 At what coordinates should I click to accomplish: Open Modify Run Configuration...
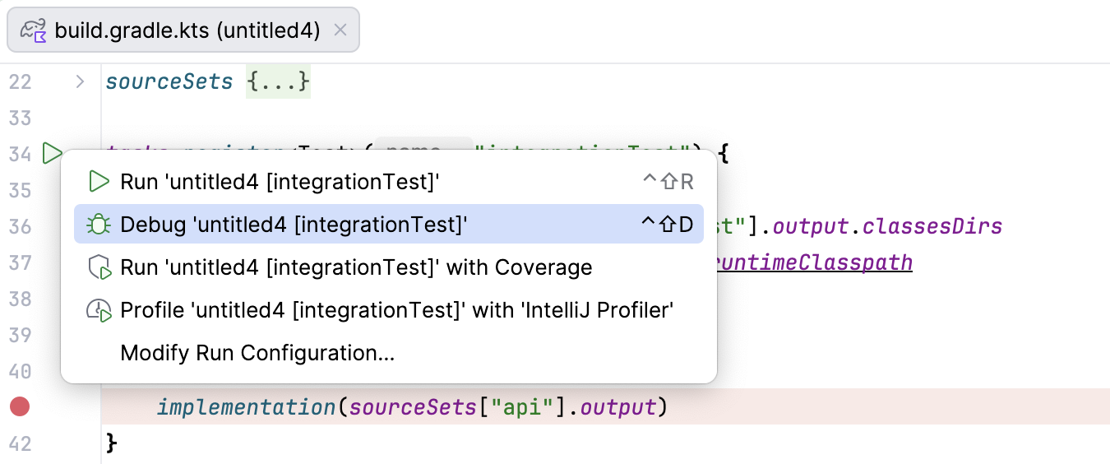(x=389, y=353)
